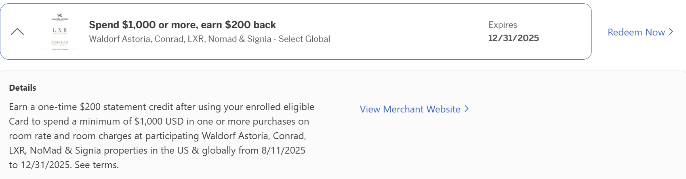The height and width of the screenshot is (179, 686).
Task: Click the arrow beside Redeem Now
Action: click(671, 32)
